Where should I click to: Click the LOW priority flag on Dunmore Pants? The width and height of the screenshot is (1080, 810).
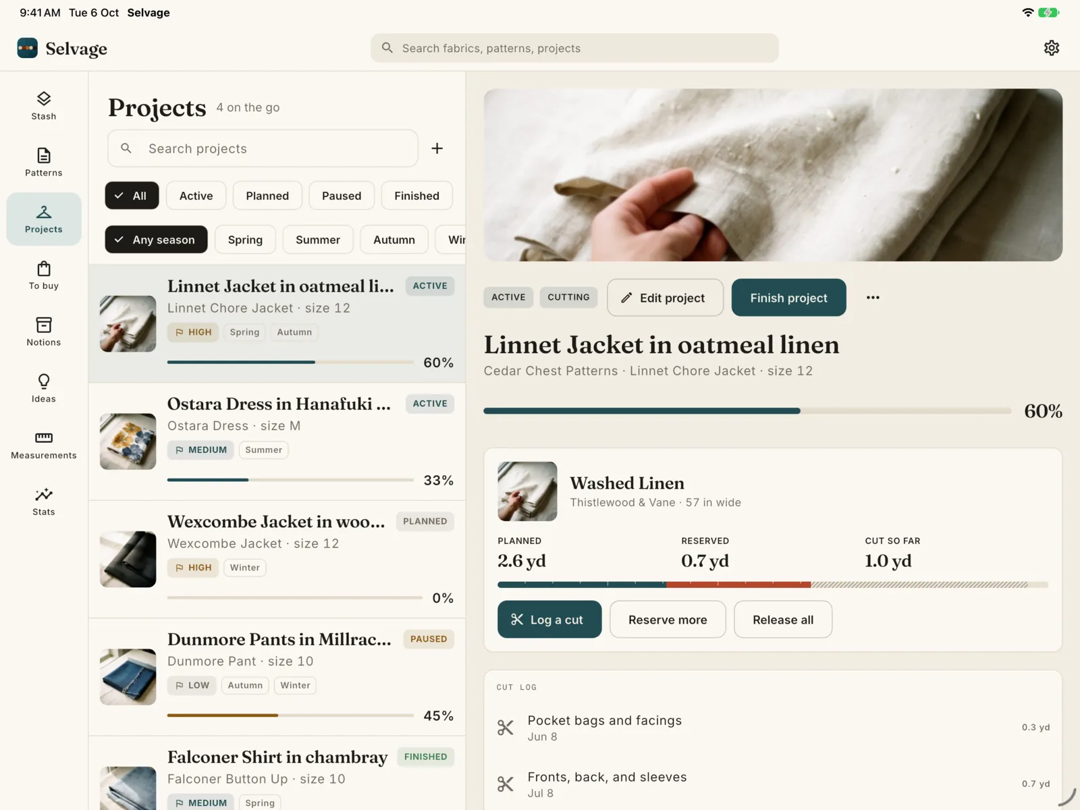(192, 685)
